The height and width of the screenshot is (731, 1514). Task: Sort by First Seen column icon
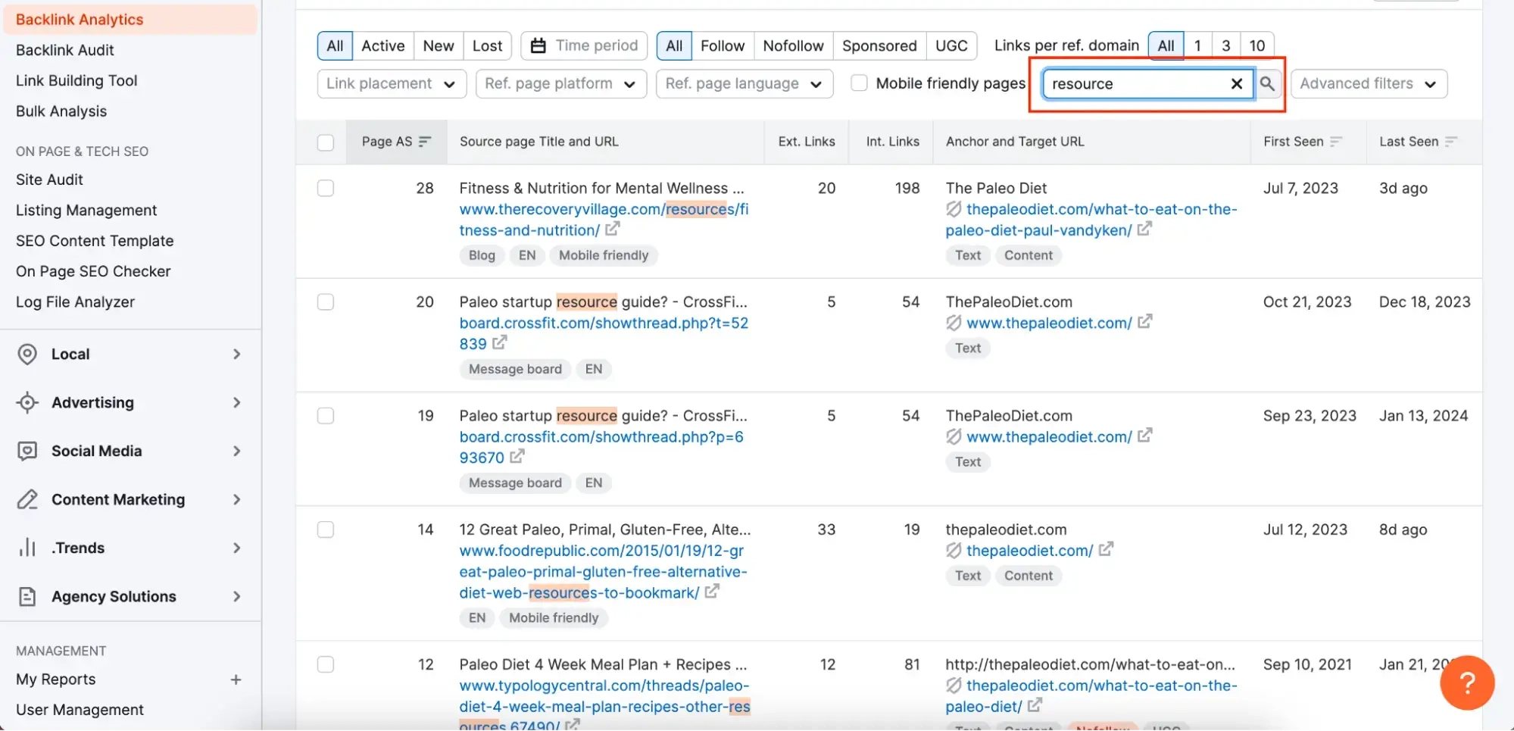click(x=1336, y=142)
